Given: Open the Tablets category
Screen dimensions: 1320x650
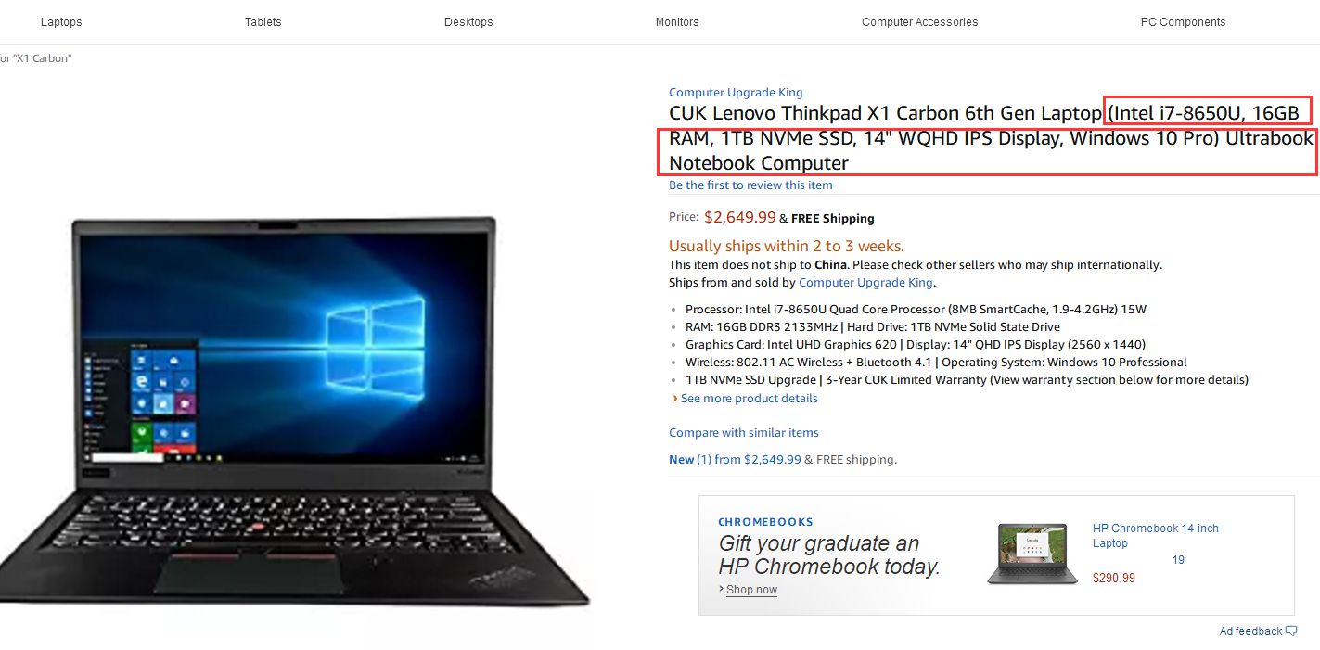Looking at the screenshot, I should click(263, 22).
